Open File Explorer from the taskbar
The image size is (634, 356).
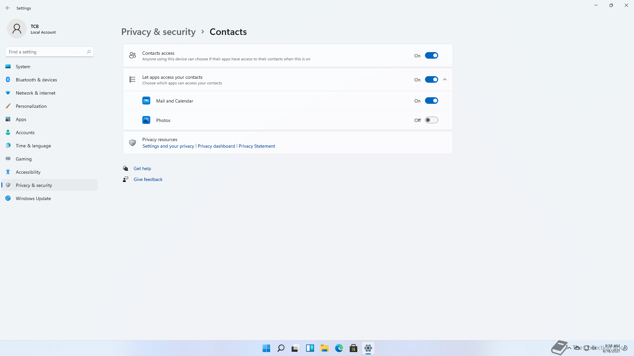coord(324,348)
